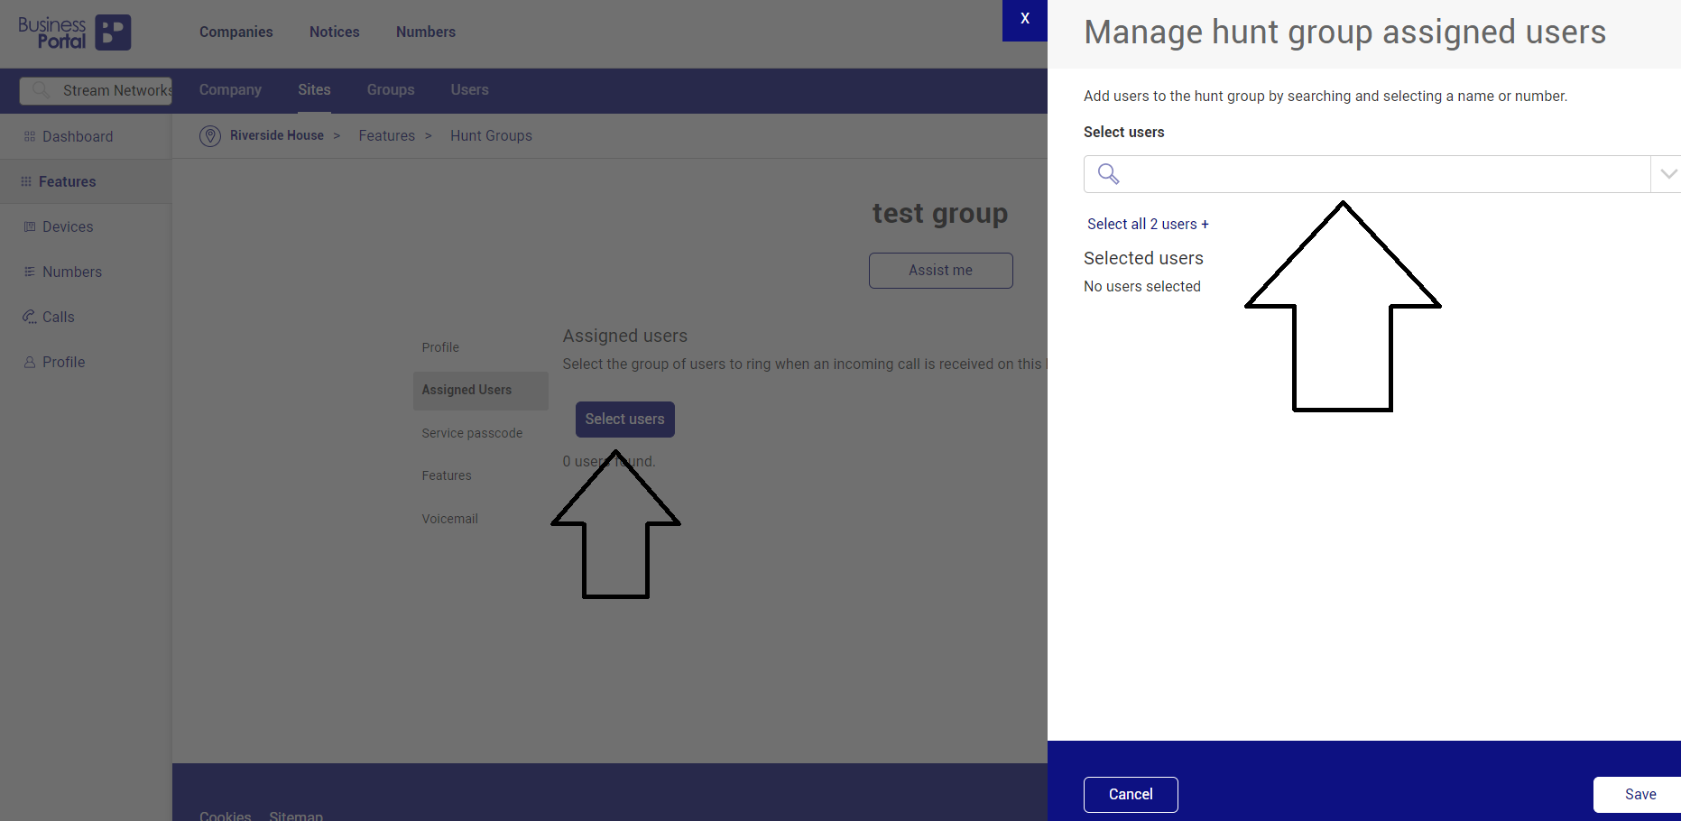Click the Select users button
1681x821 pixels.
tap(625, 420)
